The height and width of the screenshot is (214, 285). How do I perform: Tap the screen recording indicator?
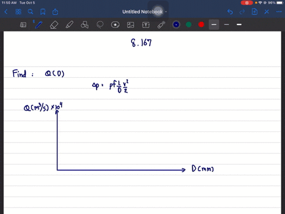click(x=247, y=3)
